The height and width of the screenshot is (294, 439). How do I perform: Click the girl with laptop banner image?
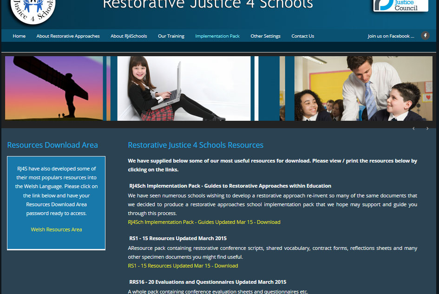(x=184, y=89)
